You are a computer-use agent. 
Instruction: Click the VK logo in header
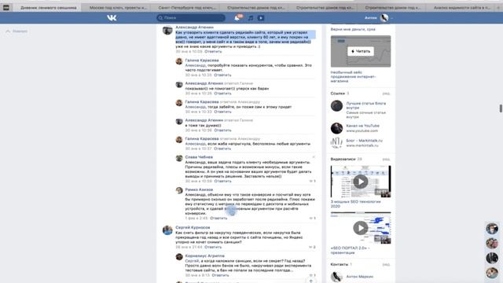click(112, 18)
